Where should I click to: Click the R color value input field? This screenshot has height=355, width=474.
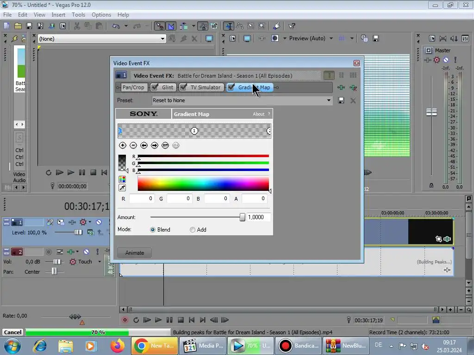click(x=142, y=198)
